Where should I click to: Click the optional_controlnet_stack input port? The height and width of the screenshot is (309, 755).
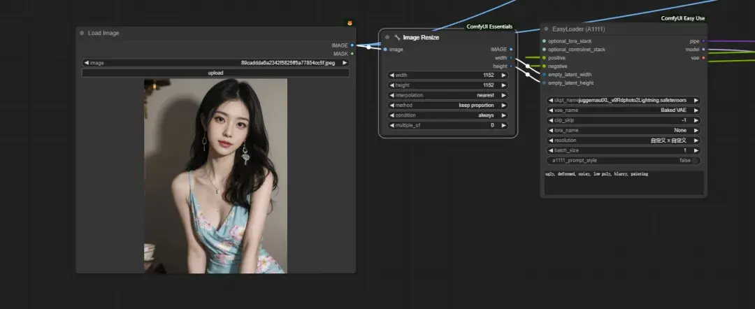pyautogui.click(x=544, y=49)
